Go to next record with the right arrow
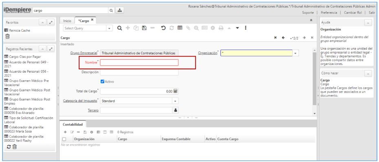This screenshot has width=379, height=162. tap(304, 38)
